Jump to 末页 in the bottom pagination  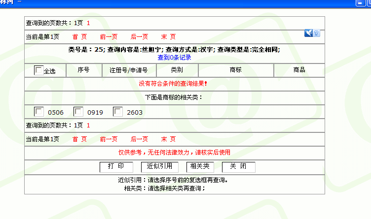click(168, 139)
